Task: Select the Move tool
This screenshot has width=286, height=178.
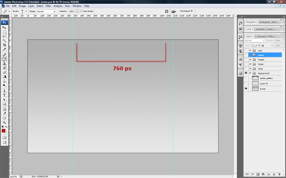Action: click(4, 28)
